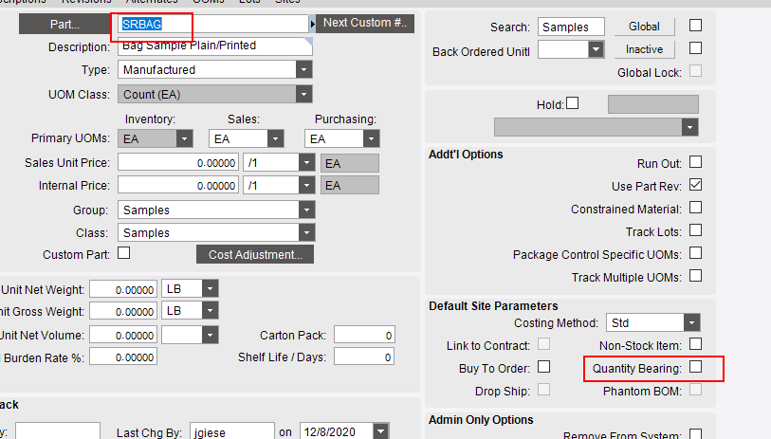Toggle the Hold checkbox
771x439 pixels.
pyautogui.click(x=572, y=103)
